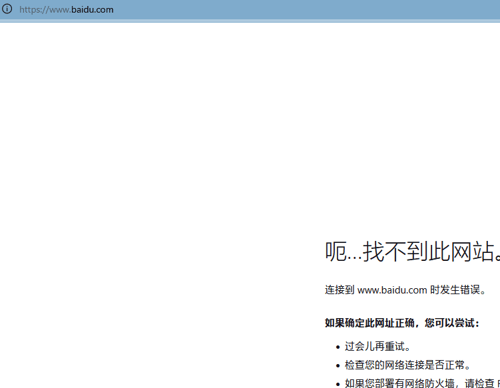
Task: Select the bold line "如果确定此网址正确，您可以尝试:"
Action: pos(402,323)
